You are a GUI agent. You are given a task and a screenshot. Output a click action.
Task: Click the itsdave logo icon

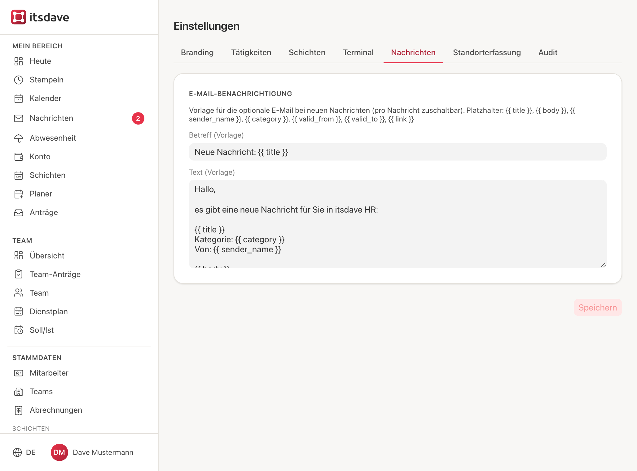pos(19,17)
